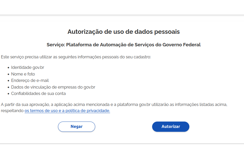Click the 'Este serviço precisa utilizar' paragraph
Screen dimensions: 244x152
tap(76, 57)
